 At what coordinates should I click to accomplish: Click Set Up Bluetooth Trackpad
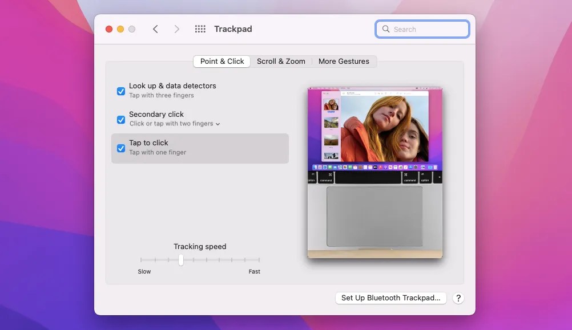[390, 298]
